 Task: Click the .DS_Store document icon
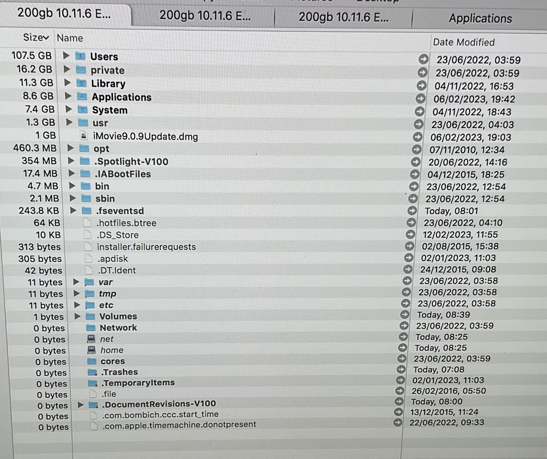click(88, 235)
